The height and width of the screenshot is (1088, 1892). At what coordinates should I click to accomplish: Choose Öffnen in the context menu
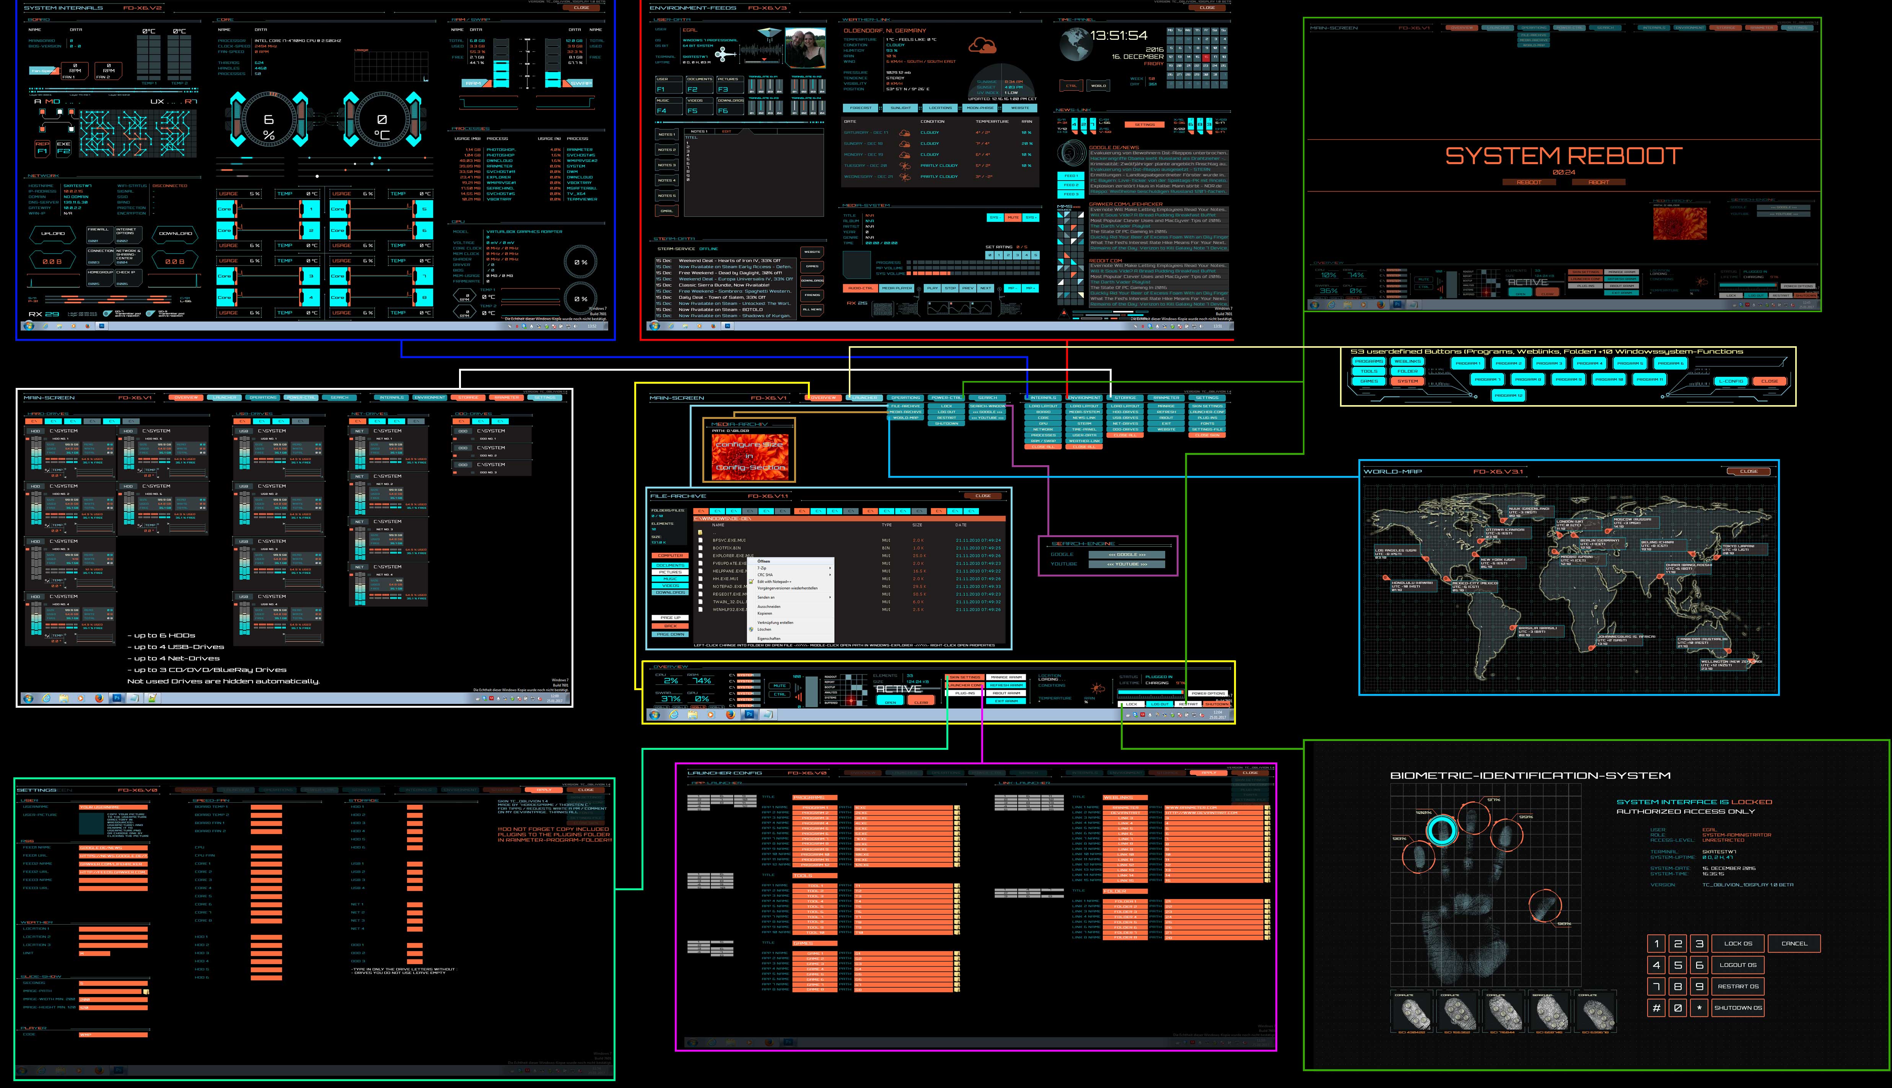pos(791,561)
